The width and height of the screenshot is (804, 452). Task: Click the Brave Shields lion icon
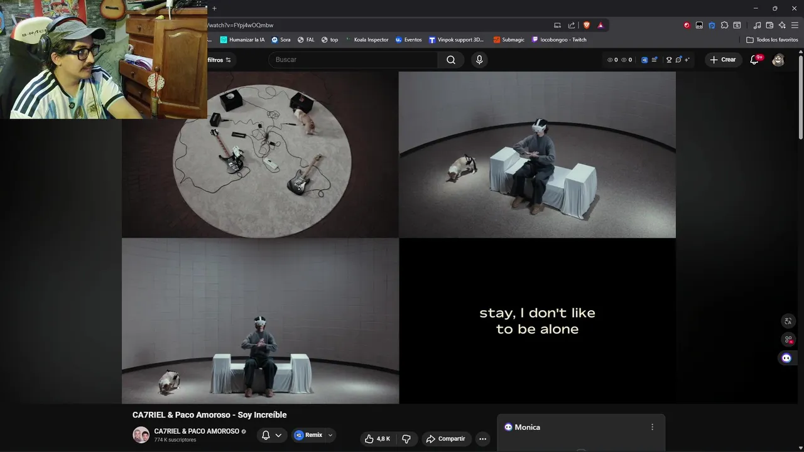(x=587, y=25)
